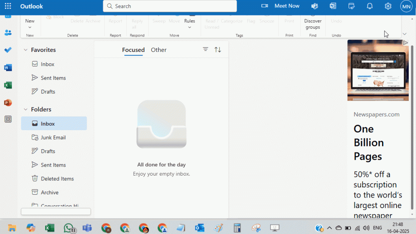Collapse the Favorites section
416x234 pixels.
point(26,50)
